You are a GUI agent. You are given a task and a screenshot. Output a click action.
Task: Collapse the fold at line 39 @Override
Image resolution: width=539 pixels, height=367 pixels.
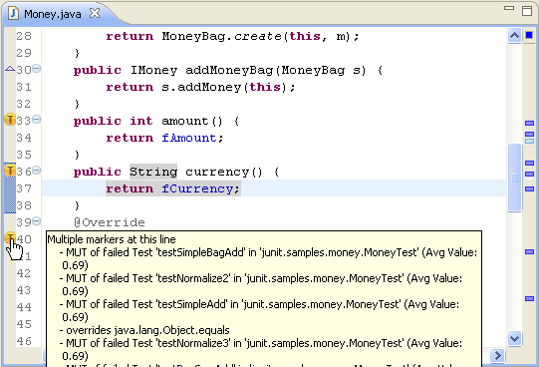click(x=37, y=220)
